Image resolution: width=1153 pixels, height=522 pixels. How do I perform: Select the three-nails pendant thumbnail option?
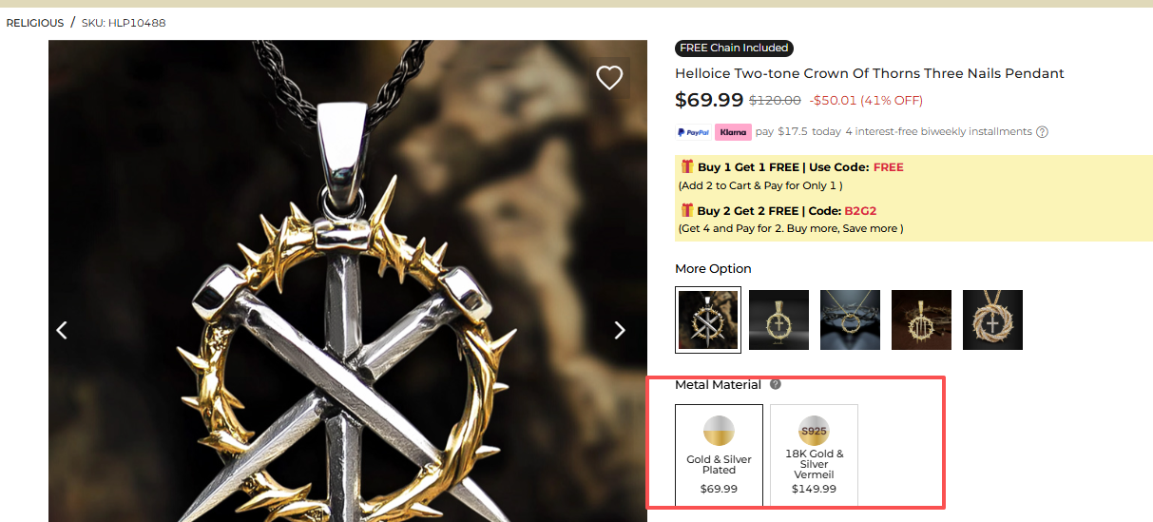(x=707, y=319)
